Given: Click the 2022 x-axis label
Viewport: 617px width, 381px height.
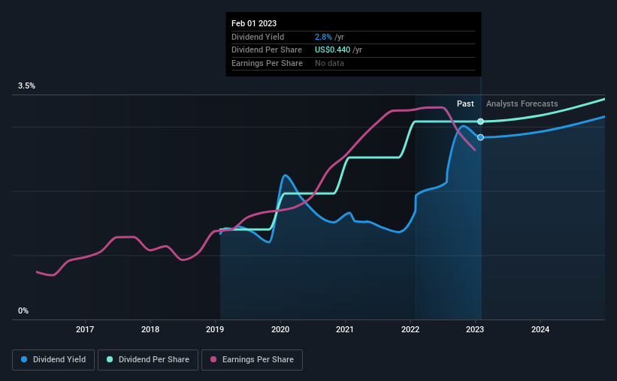Looking at the screenshot, I should (410, 329).
